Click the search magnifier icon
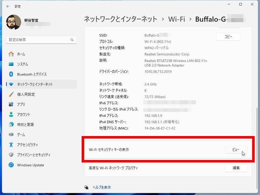 point(72,40)
